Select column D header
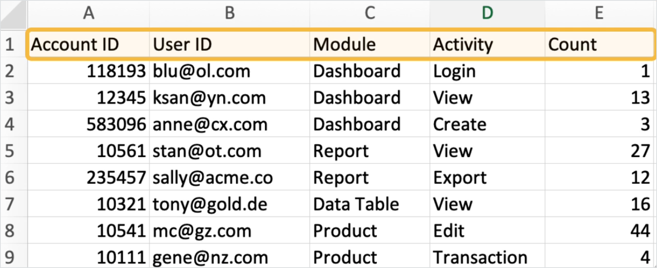657x268 pixels. pyautogui.click(x=487, y=13)
